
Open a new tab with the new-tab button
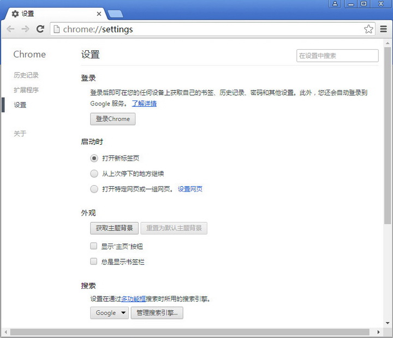click(115, 14)
